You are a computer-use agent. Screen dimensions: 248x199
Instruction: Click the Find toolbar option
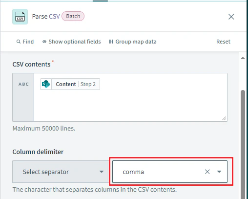[25, 42]
